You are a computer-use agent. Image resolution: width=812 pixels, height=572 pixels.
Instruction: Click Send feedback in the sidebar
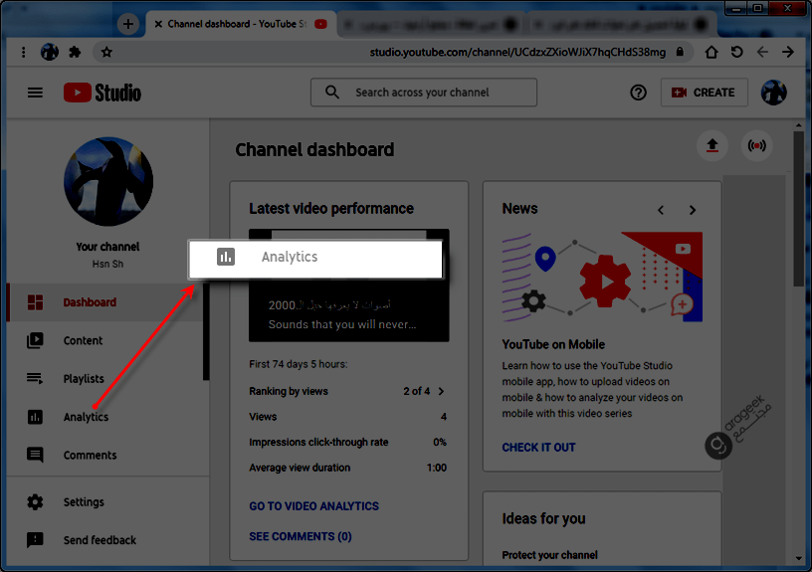[x=105, y=540]
